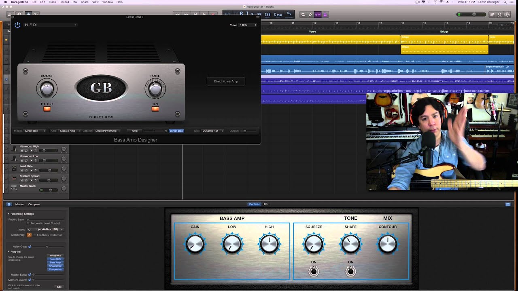Open the notepad button in top-right toolbar
The width and height of the screenshot is (518, 291).
coord(493,15)
